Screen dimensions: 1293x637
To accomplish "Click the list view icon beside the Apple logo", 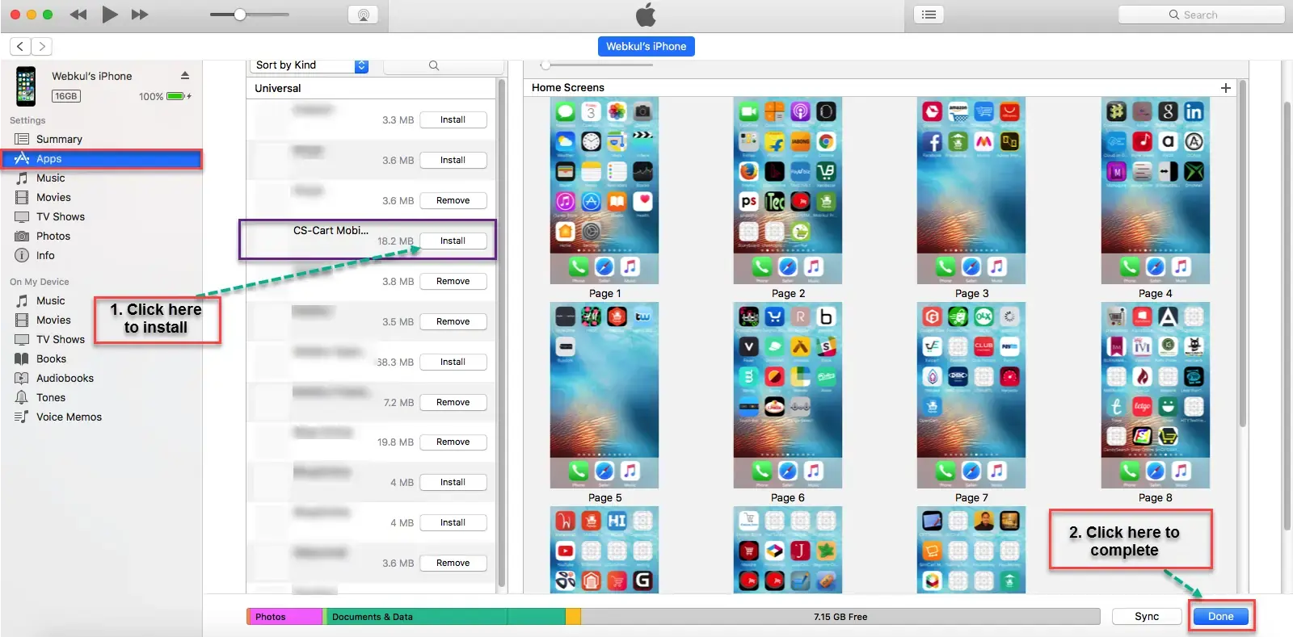I will (x=929, y=15).
